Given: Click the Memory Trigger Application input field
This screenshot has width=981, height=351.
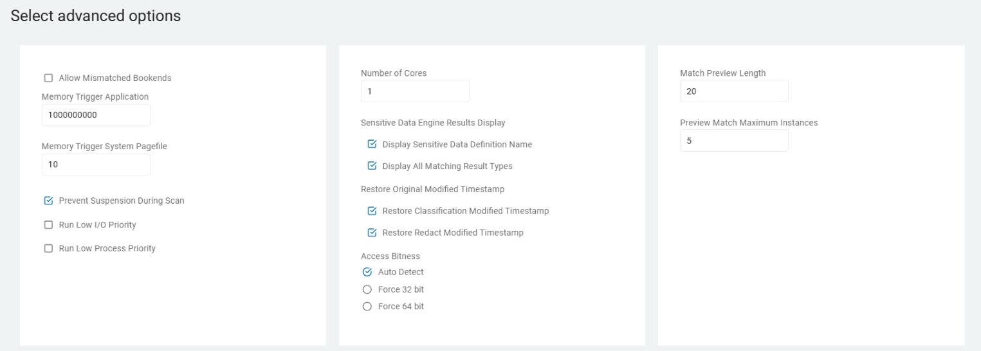Looking at the screenshot, I should pyautogui.click(x=96, y=116).
